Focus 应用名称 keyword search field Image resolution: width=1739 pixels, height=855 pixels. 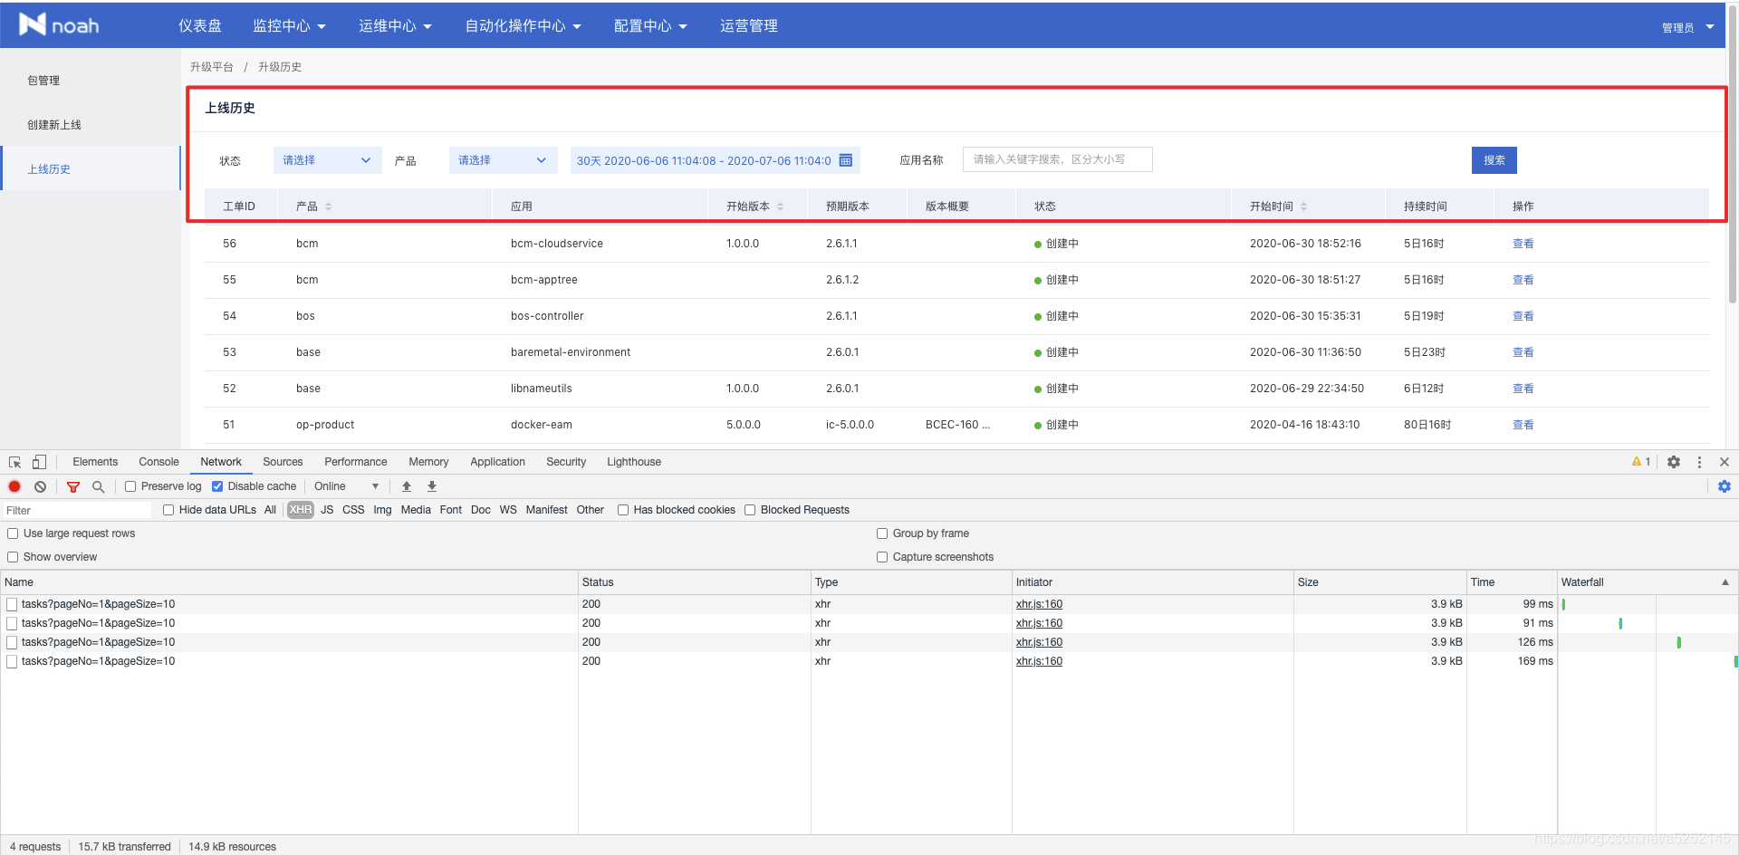(x=1058, y=159)
